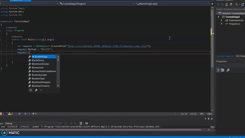
Task: Pick ContinueDelegate suggestion
Action: (x=41, y=82)
